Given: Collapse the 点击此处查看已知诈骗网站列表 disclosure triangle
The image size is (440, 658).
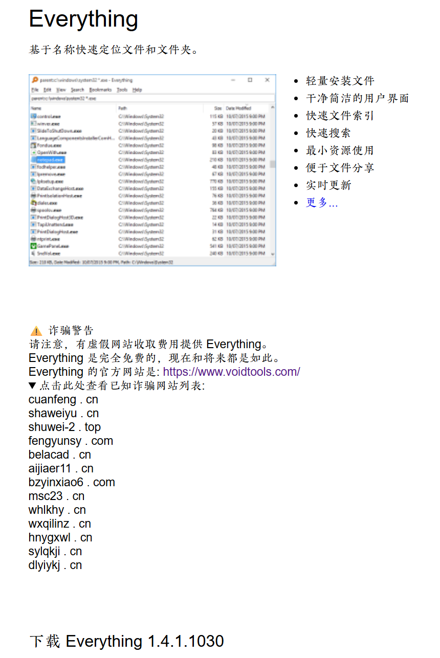Looking at the screenshot, I should (32, 385).
